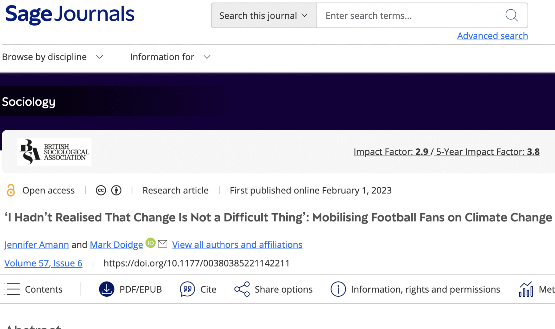555x329 pixels.
Task: Open the Volume 57, Issue 6 link
Action: tap(43, 263)
